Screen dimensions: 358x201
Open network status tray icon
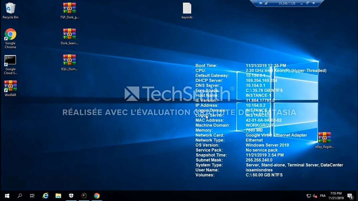tap(309, 196)
